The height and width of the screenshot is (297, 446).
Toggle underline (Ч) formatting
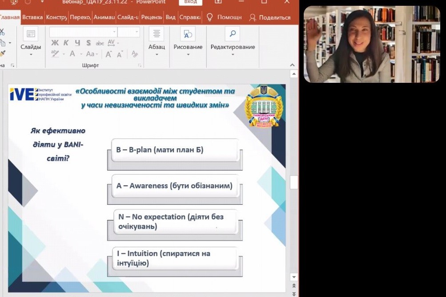click(x=77, y=43)
